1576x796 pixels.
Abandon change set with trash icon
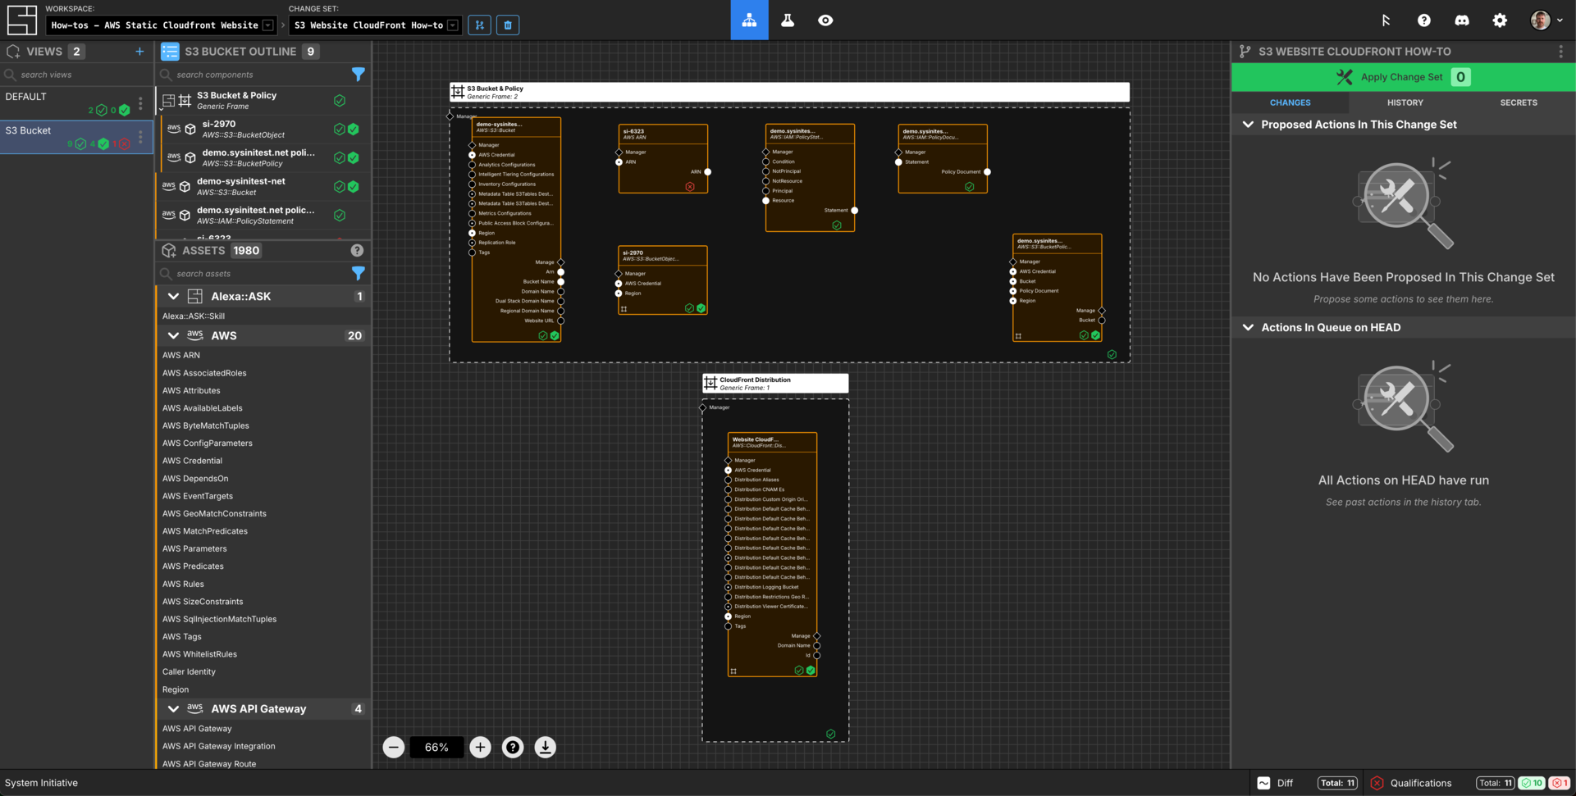click(508, 25)
